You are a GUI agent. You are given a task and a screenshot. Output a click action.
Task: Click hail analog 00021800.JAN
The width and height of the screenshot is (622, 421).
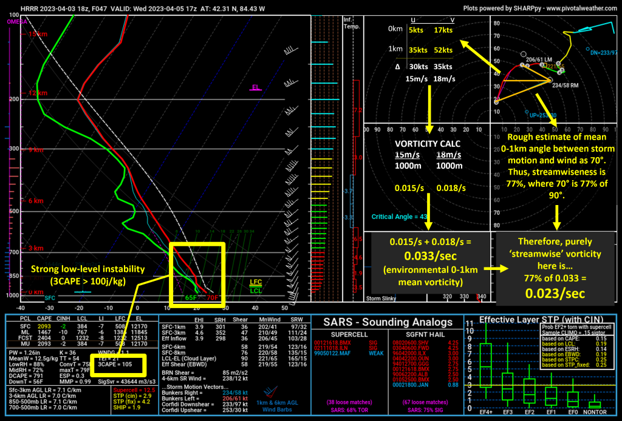pyautogui.click(x=411, y=385)
